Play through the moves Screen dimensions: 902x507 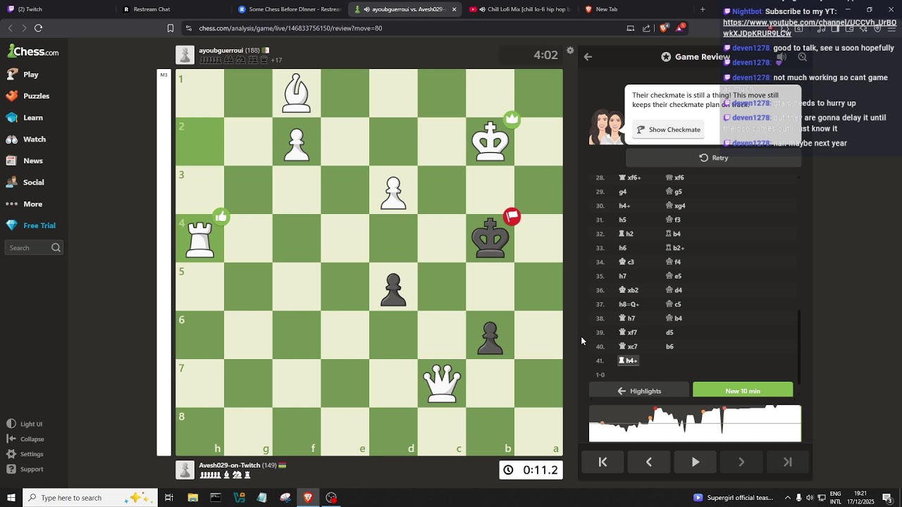(696, 462)
